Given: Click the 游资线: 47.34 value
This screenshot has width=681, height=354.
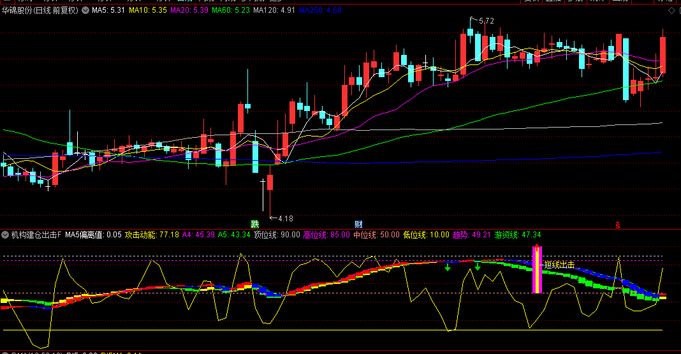Looking at the screenshot, I should click(518, 235).
